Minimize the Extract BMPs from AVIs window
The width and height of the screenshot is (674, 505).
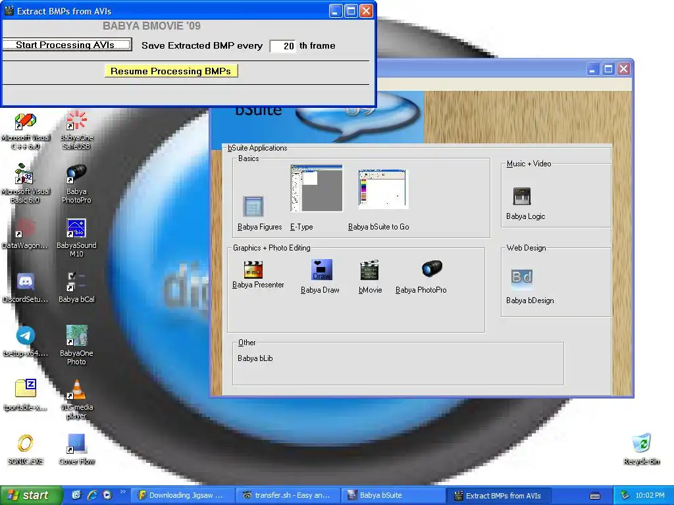(335, 11)
